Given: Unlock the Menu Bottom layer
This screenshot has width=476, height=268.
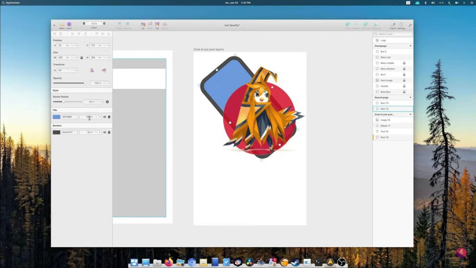Looking at the screenshot, I should [404, 69].
